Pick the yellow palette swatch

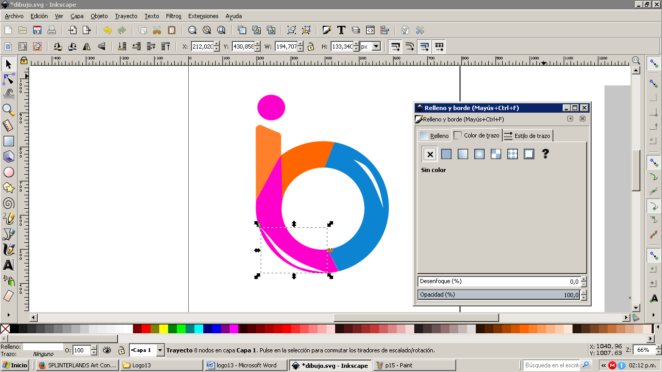point(163,329)
